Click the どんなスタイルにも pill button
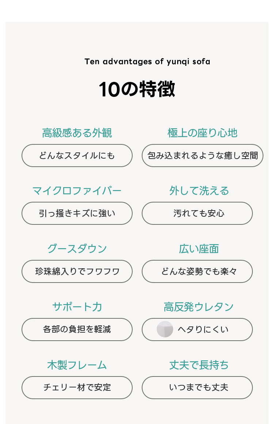Viewport: 274px width, 424px height. (x=77, y=156)
